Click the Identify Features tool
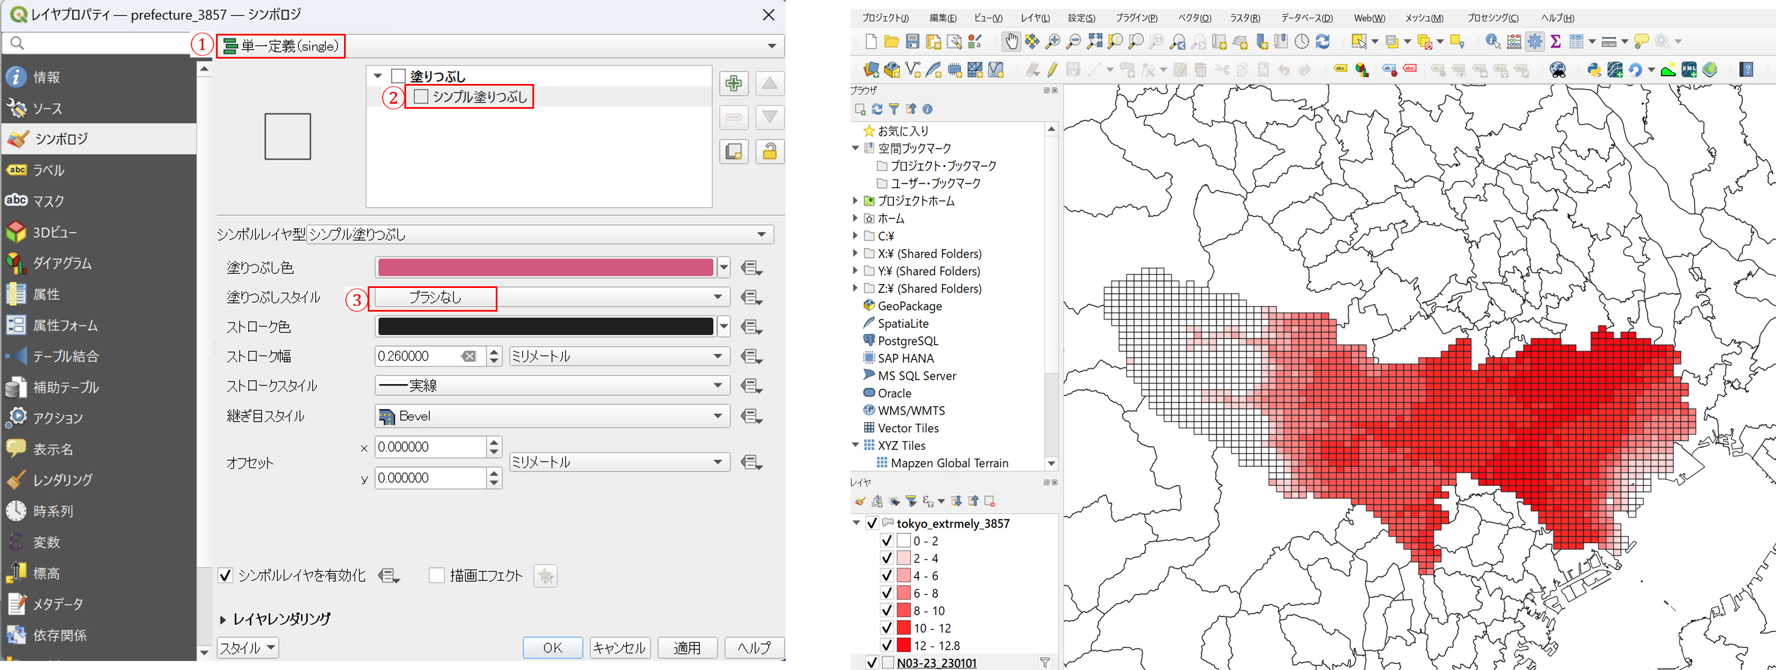The image size is (1776, 670). tap(1493, 42)
